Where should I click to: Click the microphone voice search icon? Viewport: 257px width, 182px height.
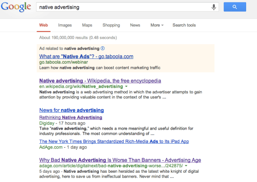coord(214,7)
